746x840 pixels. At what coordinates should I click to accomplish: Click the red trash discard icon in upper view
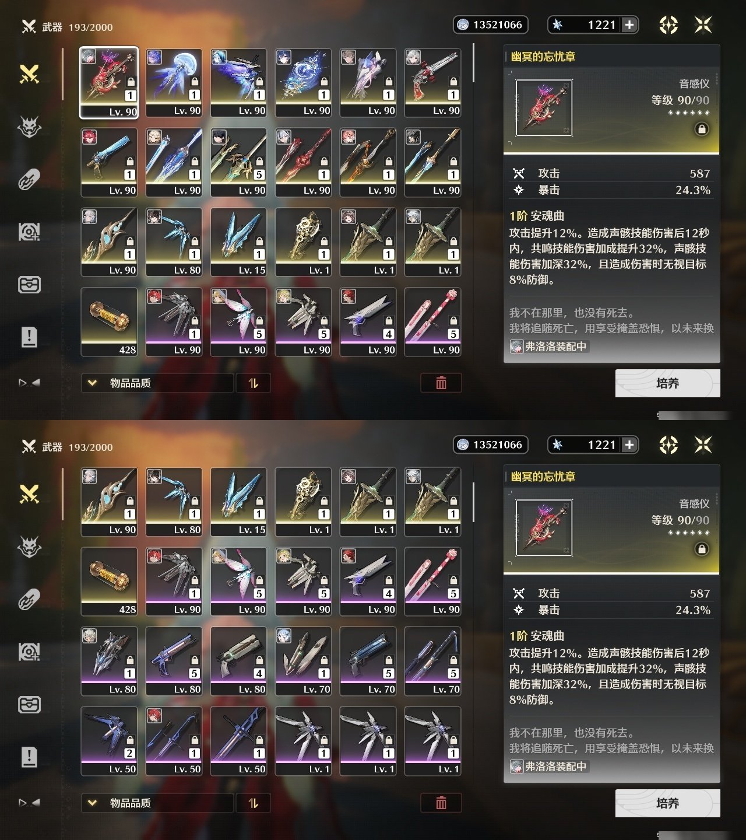tap(441, 383)
